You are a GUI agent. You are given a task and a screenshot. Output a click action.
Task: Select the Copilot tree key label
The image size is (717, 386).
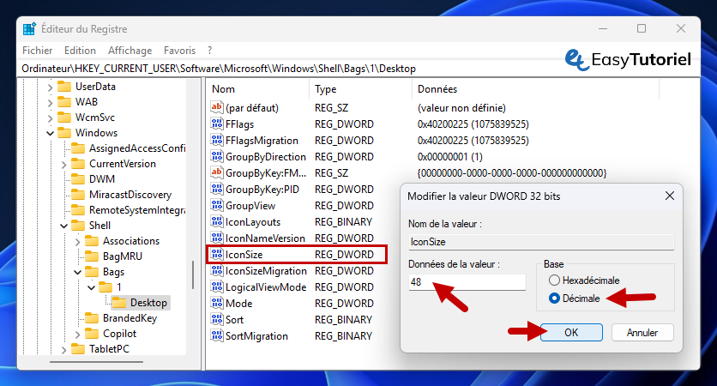[x=120, y=334]
